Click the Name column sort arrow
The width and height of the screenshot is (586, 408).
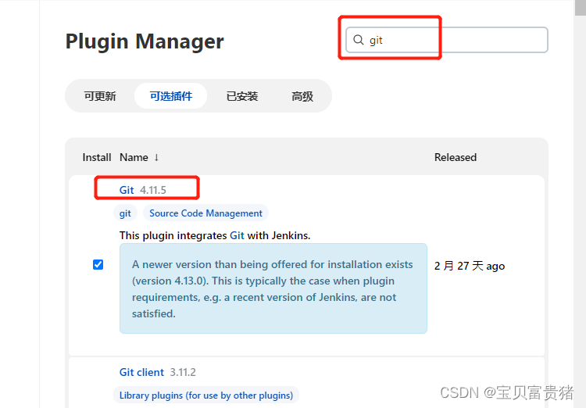[x=156, y=157]
